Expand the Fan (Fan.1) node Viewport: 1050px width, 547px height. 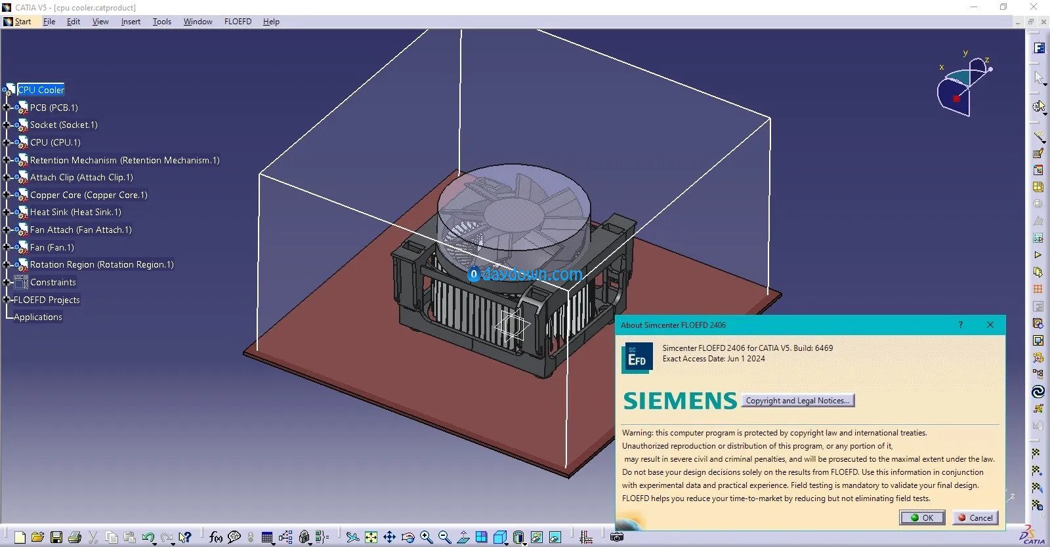6,247
